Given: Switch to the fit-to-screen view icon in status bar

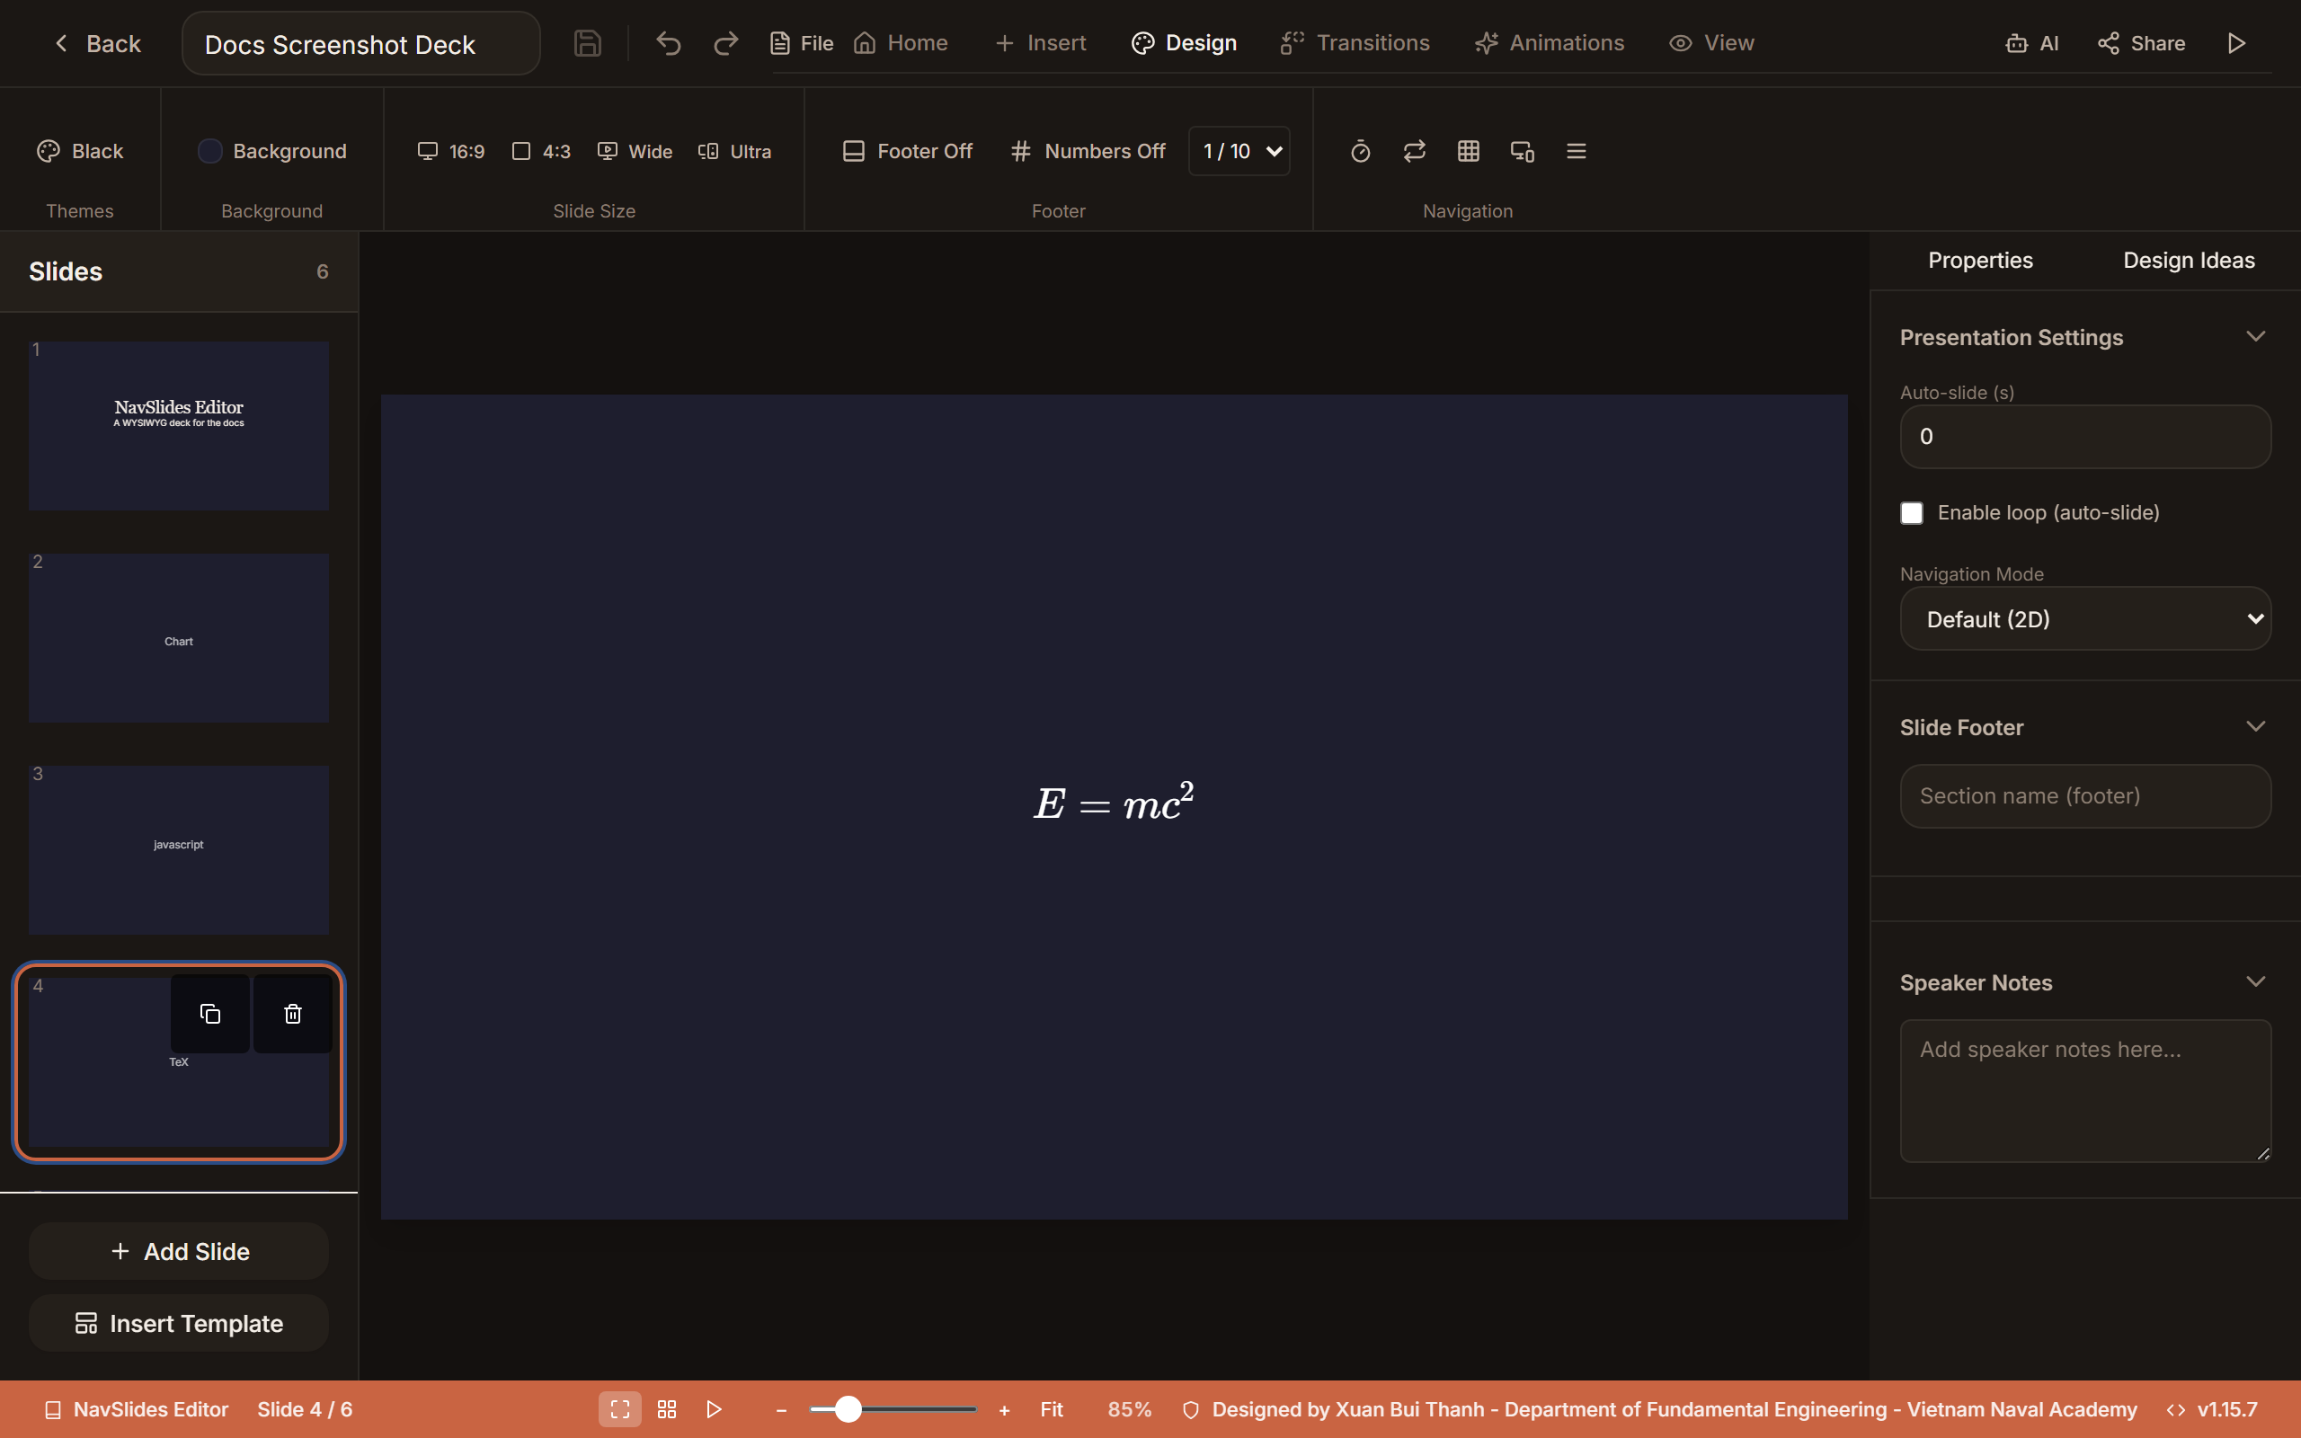Looking at the screenshot, I should [x=620, y=1409].
